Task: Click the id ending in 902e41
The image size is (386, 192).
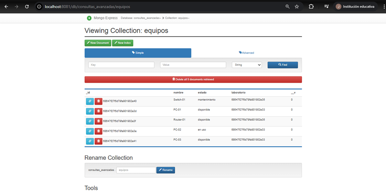Action: point(120,141)
